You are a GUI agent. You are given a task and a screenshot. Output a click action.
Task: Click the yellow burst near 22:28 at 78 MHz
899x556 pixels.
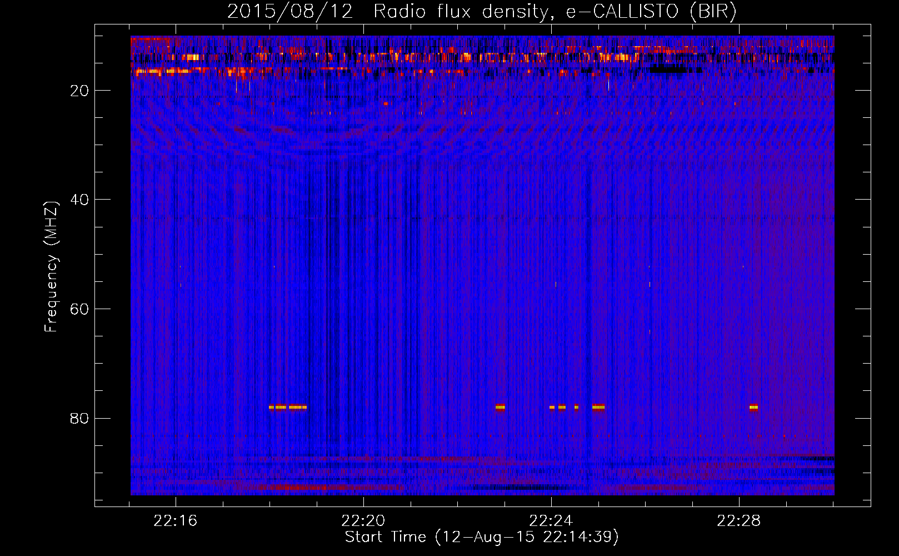pyautogui.click(x=753, y=407)
